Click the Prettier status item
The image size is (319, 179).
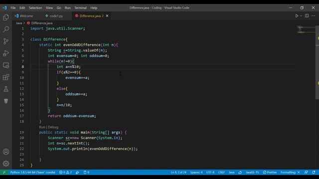pyautogui.click(x=270, y=173)
